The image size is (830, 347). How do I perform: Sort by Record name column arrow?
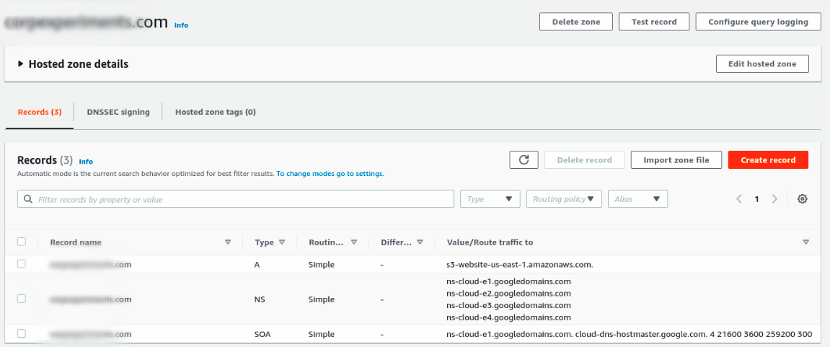(x=228, y=242)
